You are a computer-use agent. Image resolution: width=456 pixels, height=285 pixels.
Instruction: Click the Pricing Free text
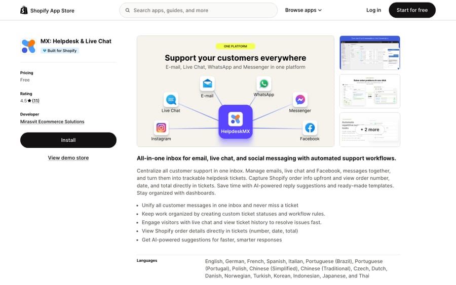click(25, 80)
